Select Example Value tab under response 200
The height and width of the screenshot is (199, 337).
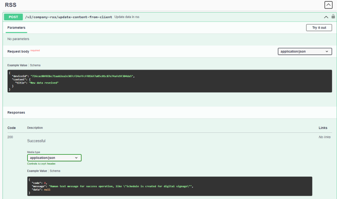(x=37, y=171)
